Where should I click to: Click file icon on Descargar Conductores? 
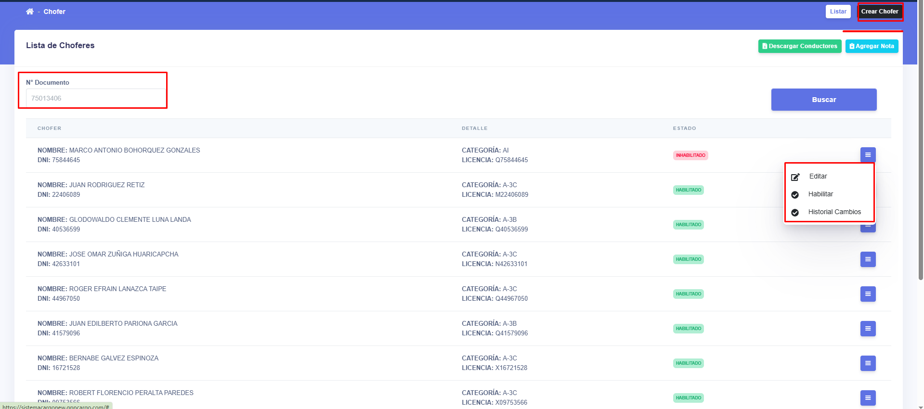click(x=765, y=46)
